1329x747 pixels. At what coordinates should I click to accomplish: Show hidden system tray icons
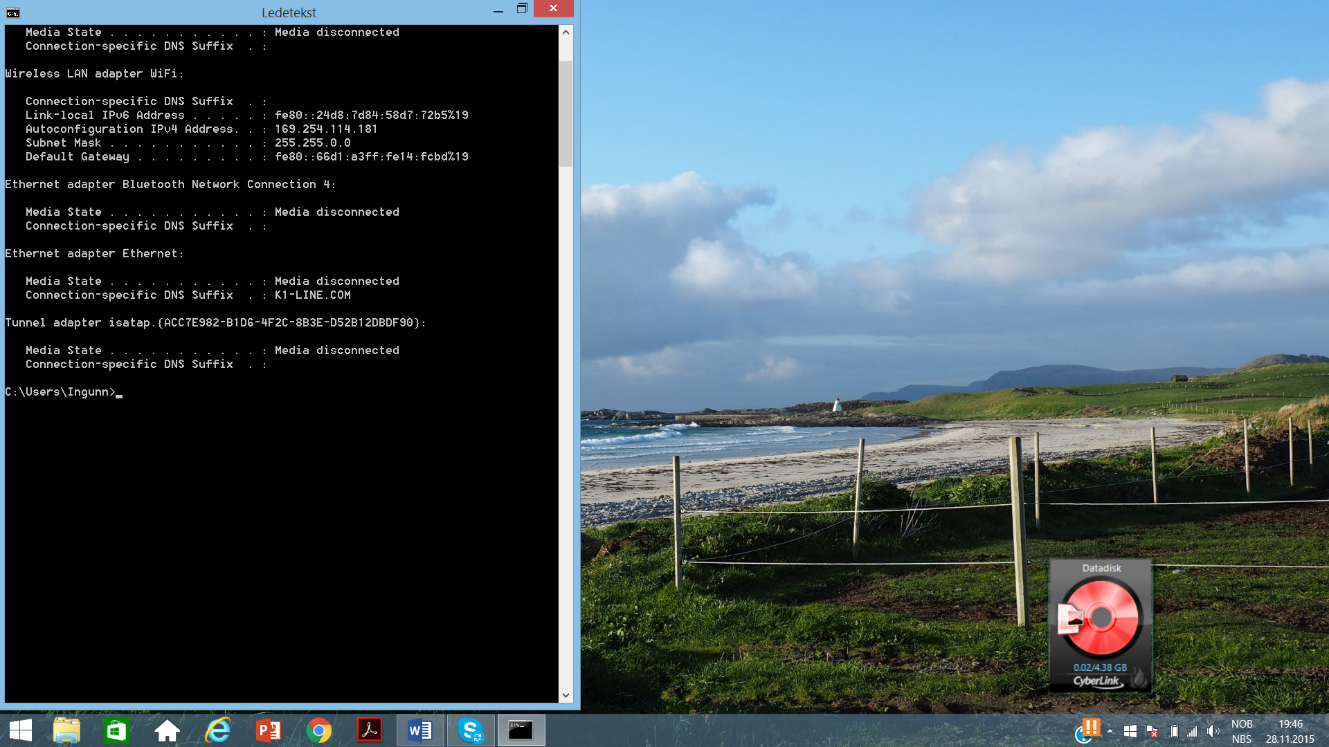point(1110,731)
